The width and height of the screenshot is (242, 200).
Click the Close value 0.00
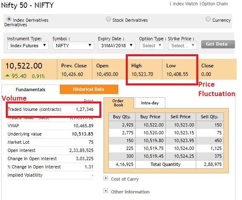pyautogui.click(x=206, y=74)
